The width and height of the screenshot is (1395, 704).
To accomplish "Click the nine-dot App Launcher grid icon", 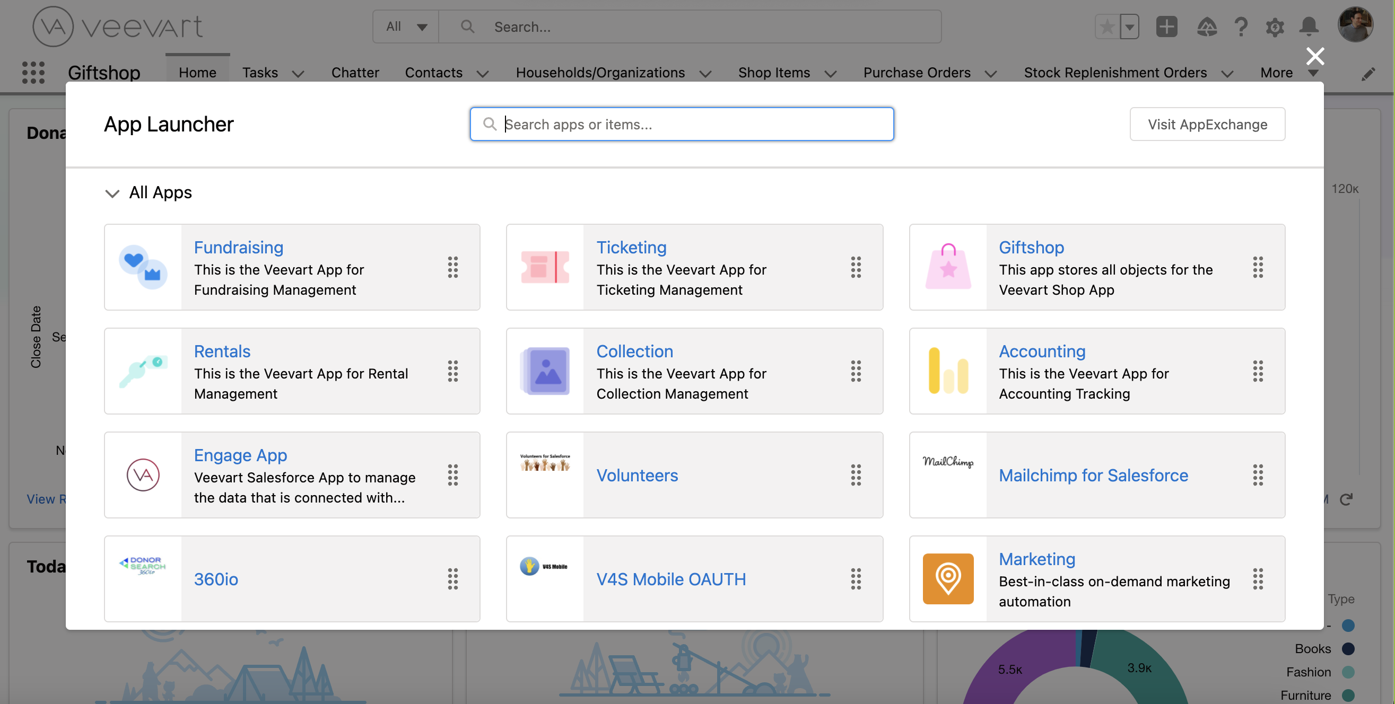I will click(x=33, y=73).
